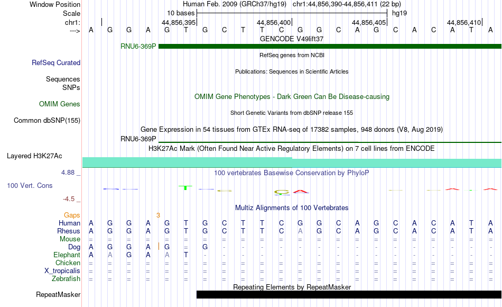This screenshot has width=502, height=307.
Task: Click the ---> strand direction arrow
Action: click(75, 31)
